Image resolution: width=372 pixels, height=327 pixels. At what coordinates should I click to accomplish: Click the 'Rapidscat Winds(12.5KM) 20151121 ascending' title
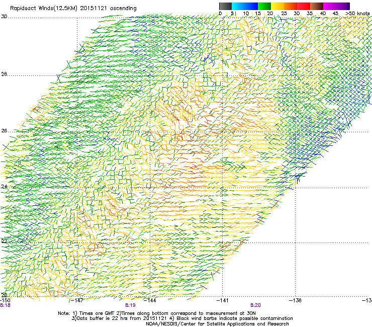click(73, 9)
